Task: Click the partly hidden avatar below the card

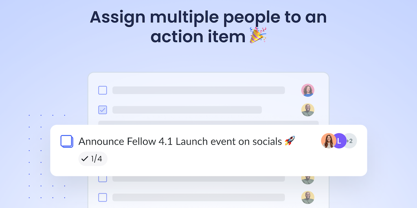Action: pos(308,178)
